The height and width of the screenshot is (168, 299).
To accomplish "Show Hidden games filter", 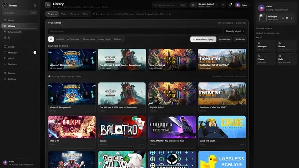I will [x=118, y=39].
